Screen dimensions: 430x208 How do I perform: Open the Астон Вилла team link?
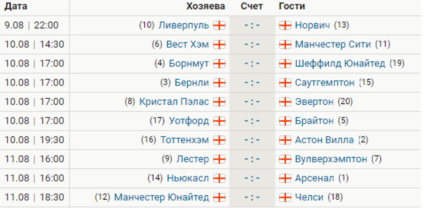tap(324, 140)
